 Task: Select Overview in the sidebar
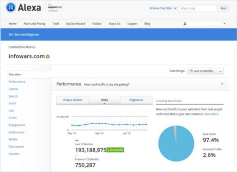14,75
